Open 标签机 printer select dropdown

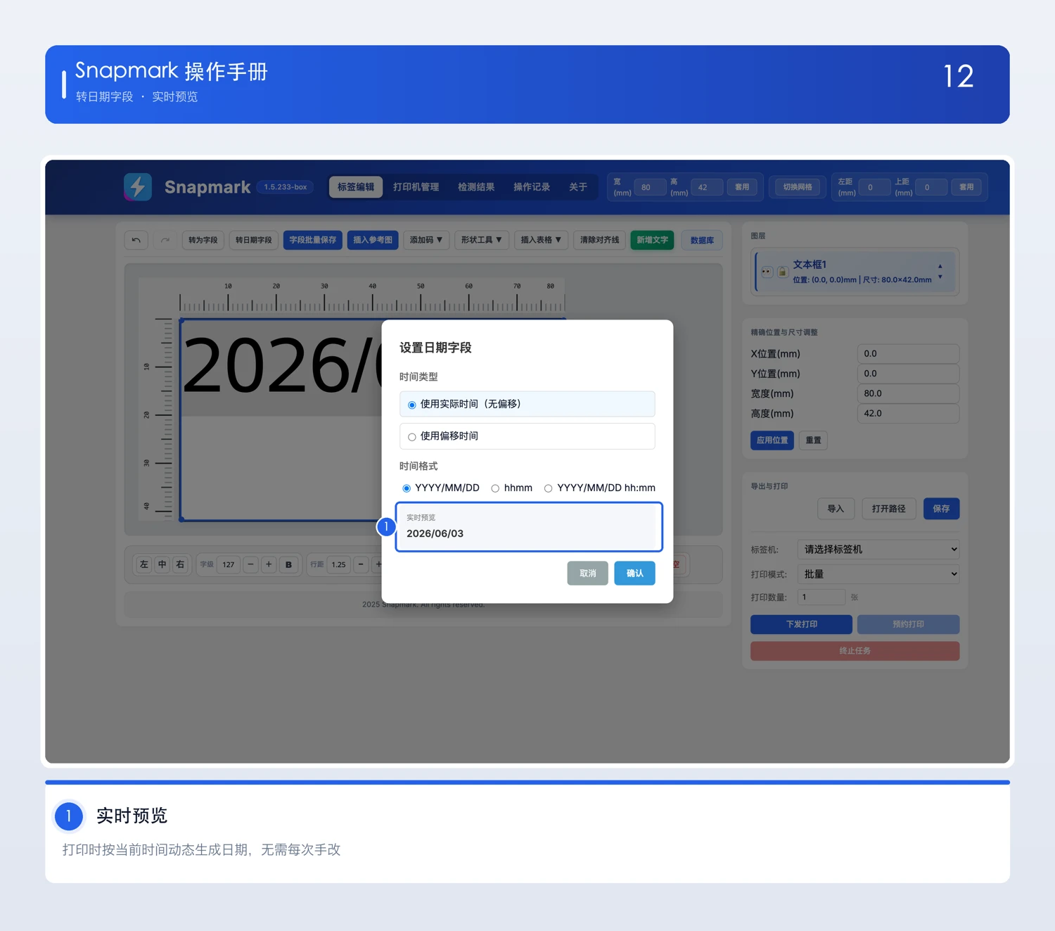coord(878,549)
